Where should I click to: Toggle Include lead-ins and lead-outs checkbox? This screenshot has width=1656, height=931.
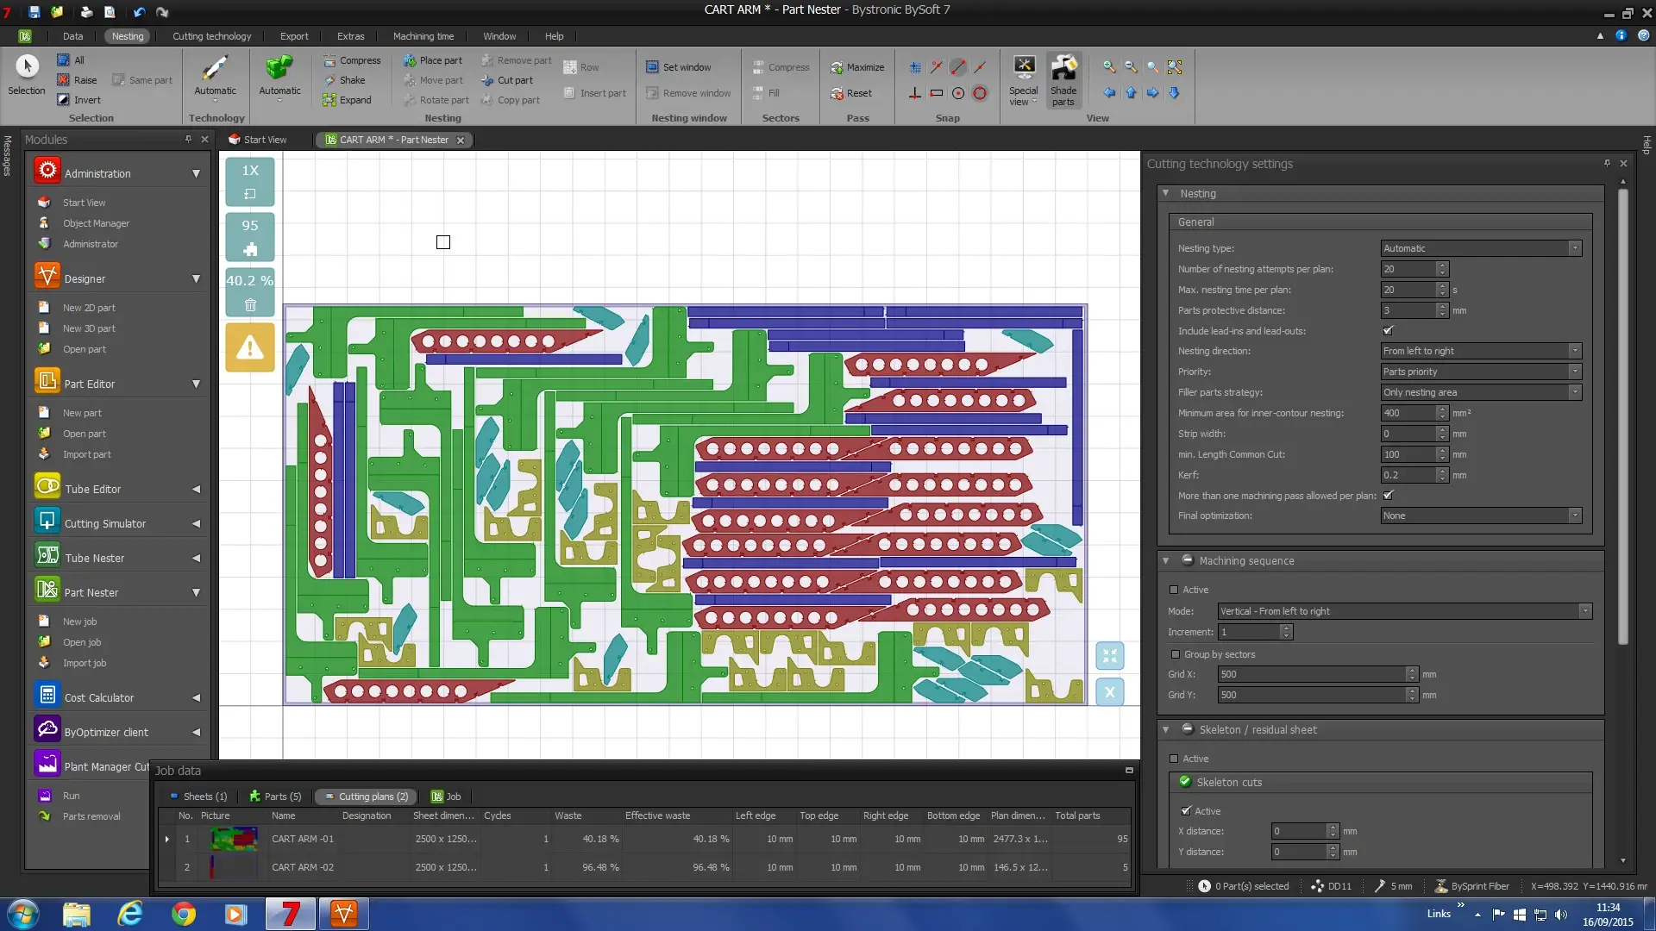pos(1389,330)
